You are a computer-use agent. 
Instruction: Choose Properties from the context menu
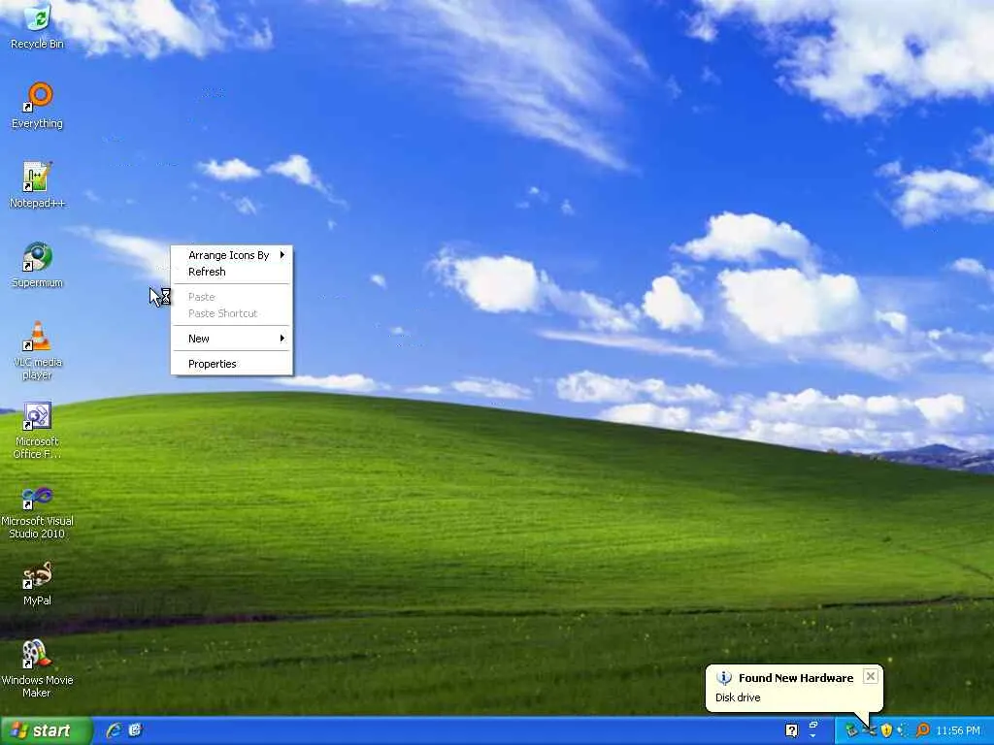pyautogui.click(x=232, y=364)
